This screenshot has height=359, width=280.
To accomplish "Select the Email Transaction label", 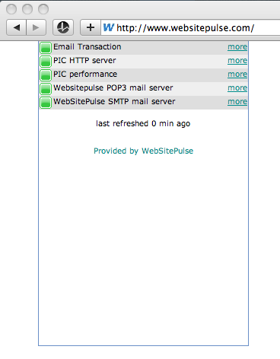I will coord(87,47).
